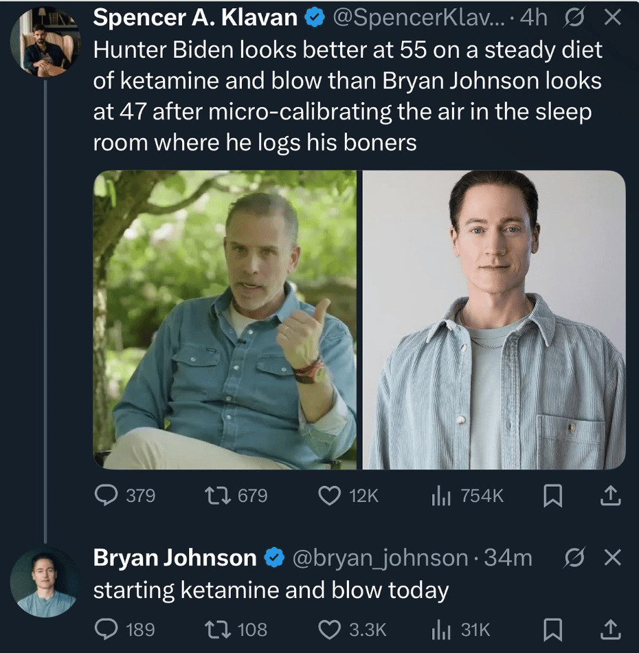Open Grok icon on Spencer Klavan's tweet

point(574,18)
